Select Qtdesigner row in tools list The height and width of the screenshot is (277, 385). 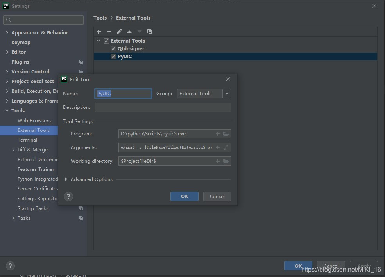point(235,48)
